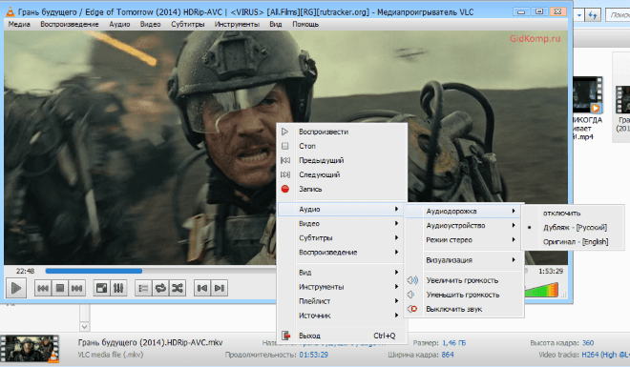630x367 pixels.
Task: Expand Воспроизведение submenu in context menu
Action: tap(343, 253)
